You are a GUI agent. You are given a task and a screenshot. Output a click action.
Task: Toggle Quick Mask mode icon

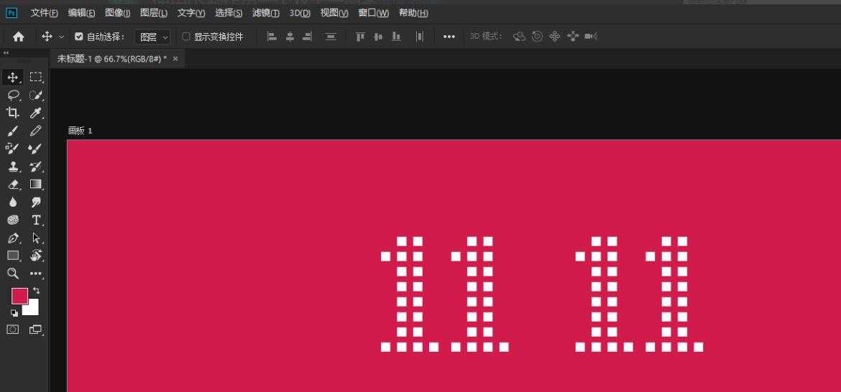click(x=13, y=329)
